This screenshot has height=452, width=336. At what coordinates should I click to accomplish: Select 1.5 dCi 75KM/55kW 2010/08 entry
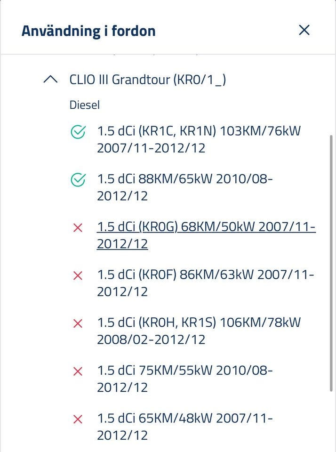coord(184,379)
